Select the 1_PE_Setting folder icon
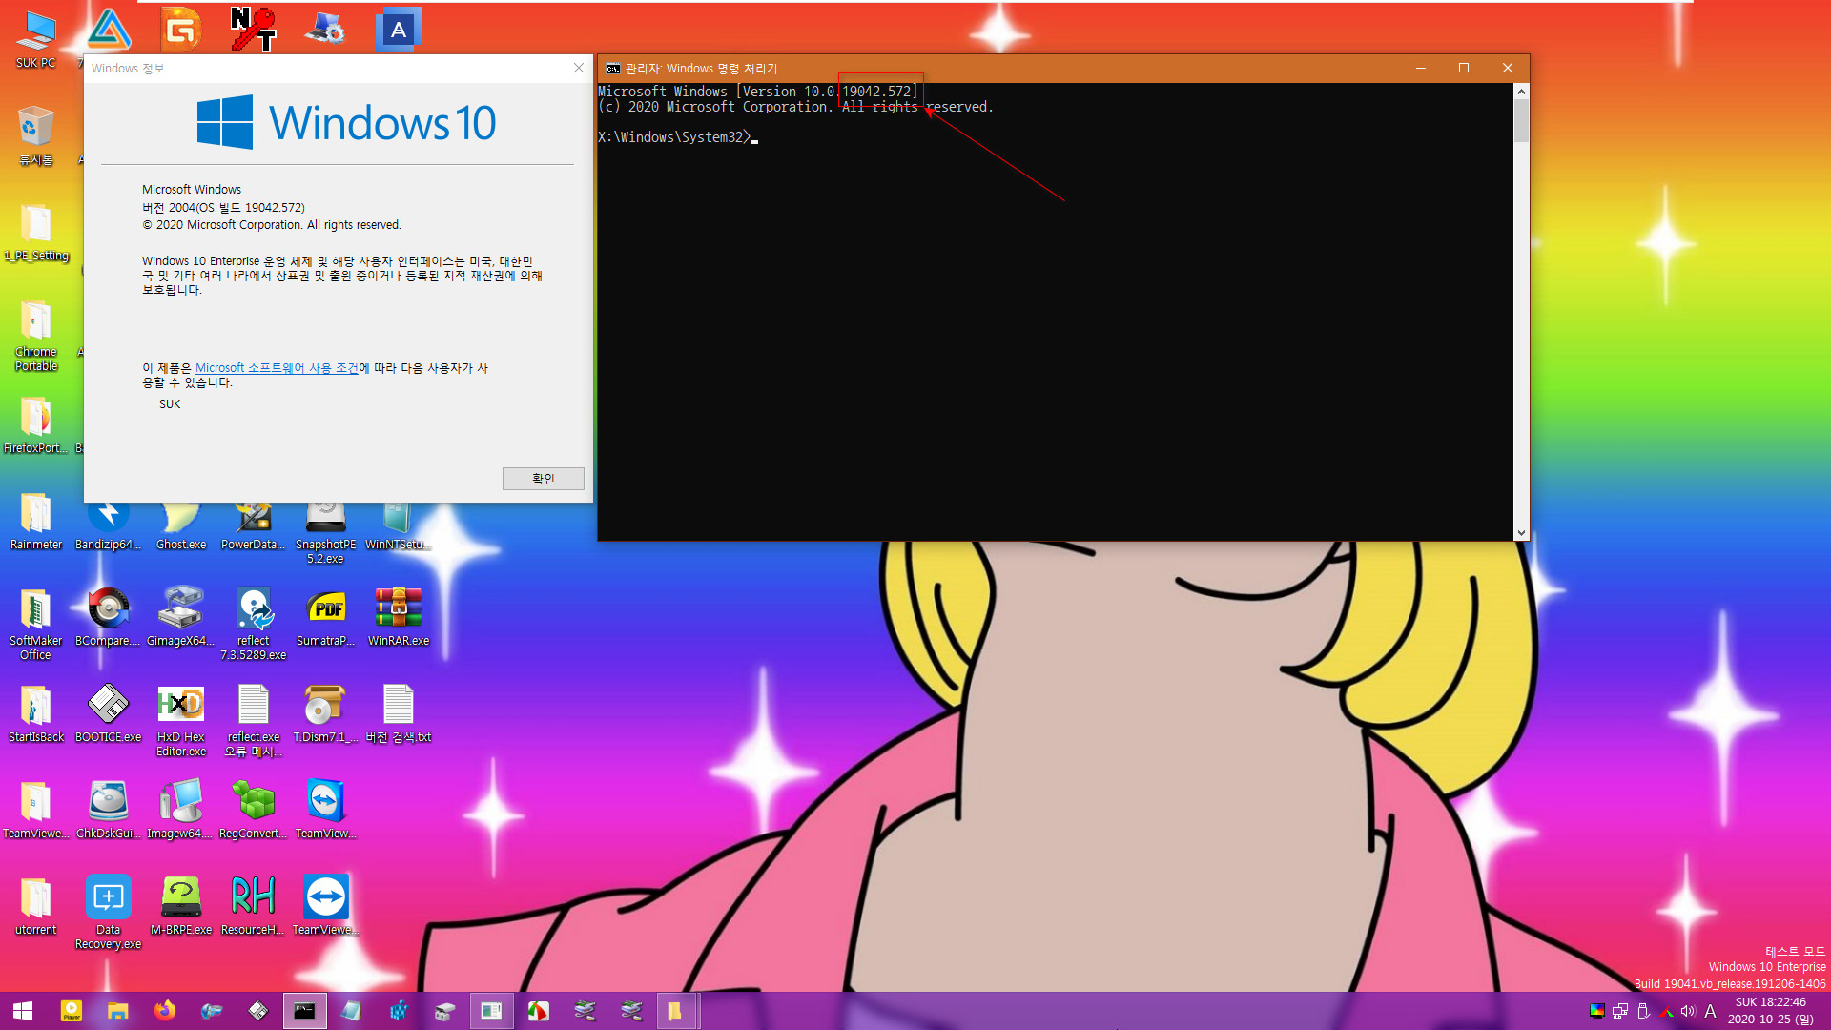The height and width of the screenshot is (1030, 1831). click(36, 233)
